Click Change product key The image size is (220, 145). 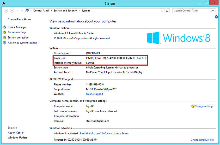click(x=202, y=140)
